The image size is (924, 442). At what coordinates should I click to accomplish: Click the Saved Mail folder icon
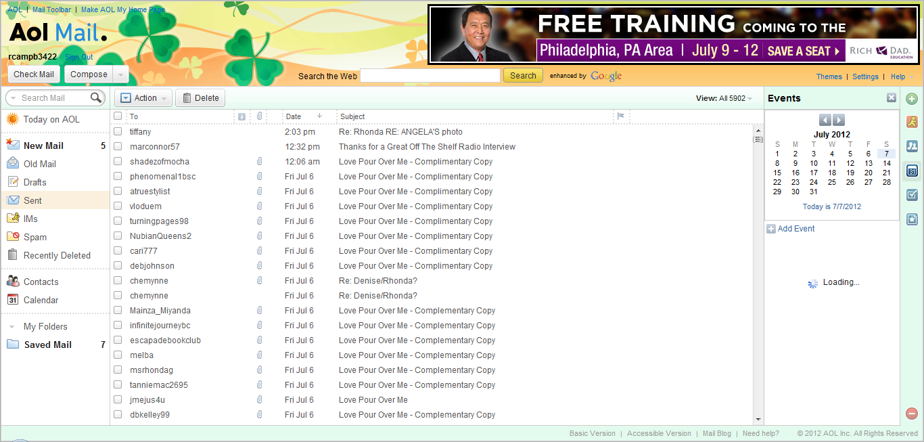click(x=12, y=344)
